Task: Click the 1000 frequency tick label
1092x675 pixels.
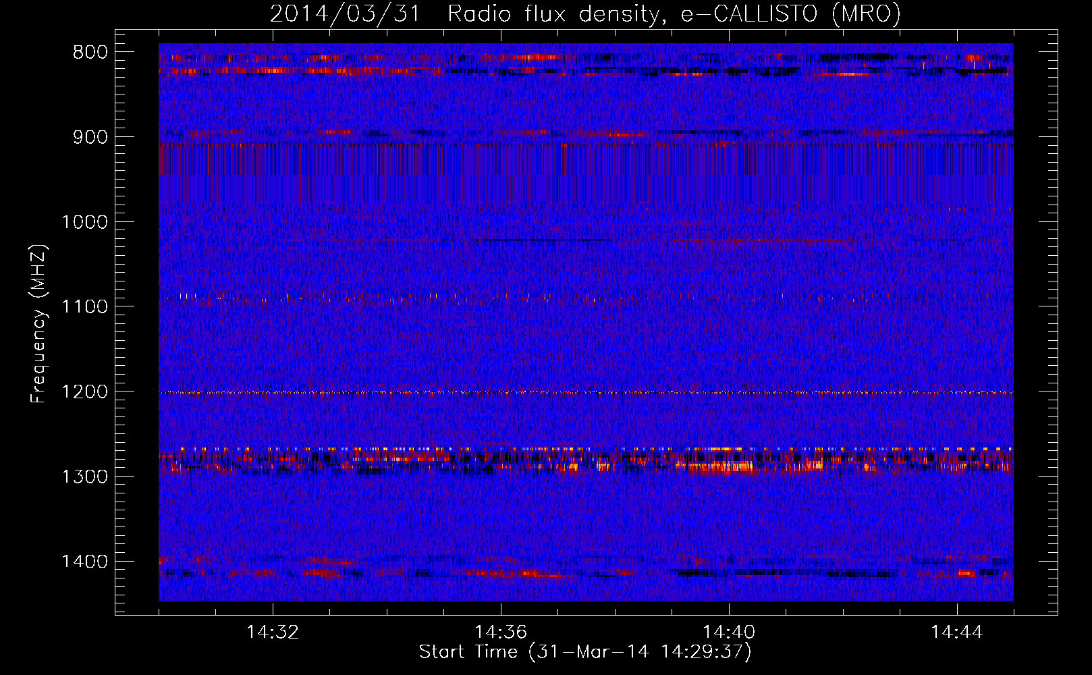Action: (84, 222)
